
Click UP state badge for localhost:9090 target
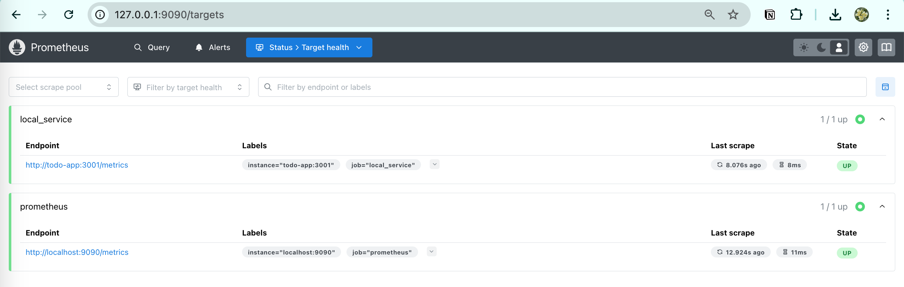coord(847,253)
